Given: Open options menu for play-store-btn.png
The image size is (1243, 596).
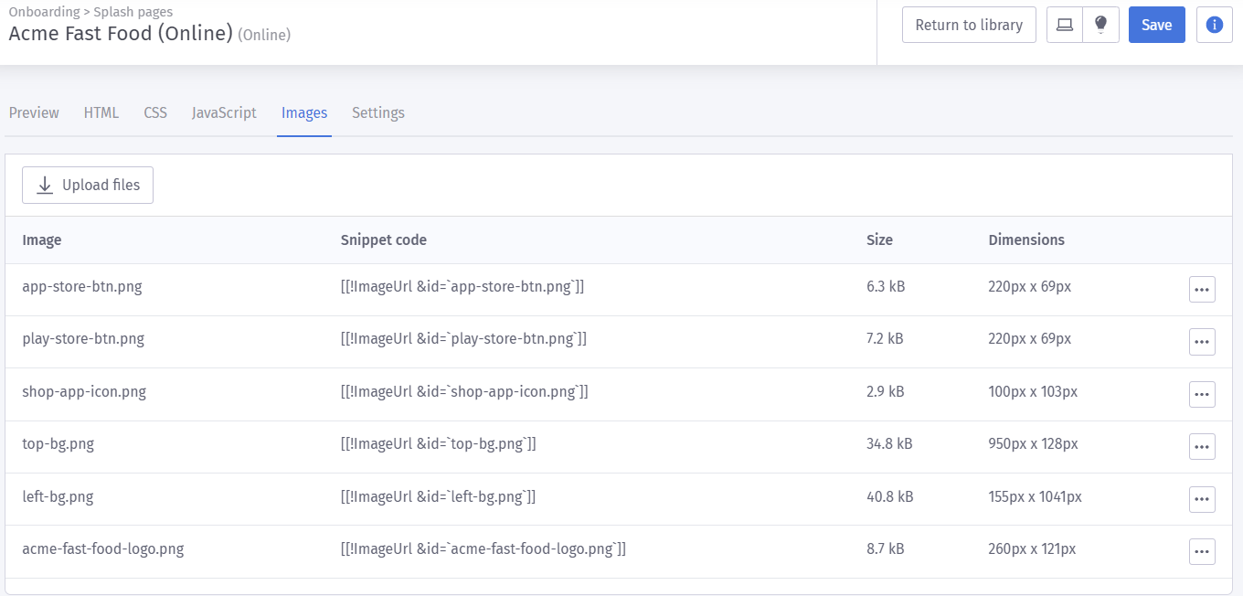Looking at the screenshot, I should [x=1202, y=342].
